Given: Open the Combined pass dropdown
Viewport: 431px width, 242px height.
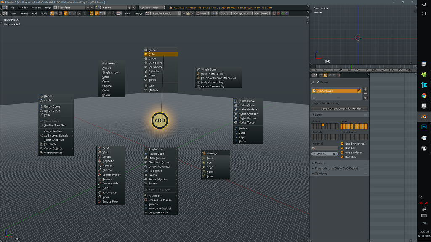Looking at the screenshot, I should pyautogui.click(x=263, y=13).
